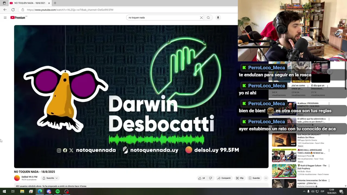Viewport: 347px width, 195px height.
Task: Switch to the NO TOQUEN NADA - 18/8/2025 tab
Action: [30, 3]
